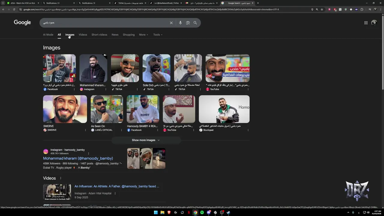Screen dimensions: 384x216
Task: Open Instagram result photo collage
Action: (x=146, y=158)
